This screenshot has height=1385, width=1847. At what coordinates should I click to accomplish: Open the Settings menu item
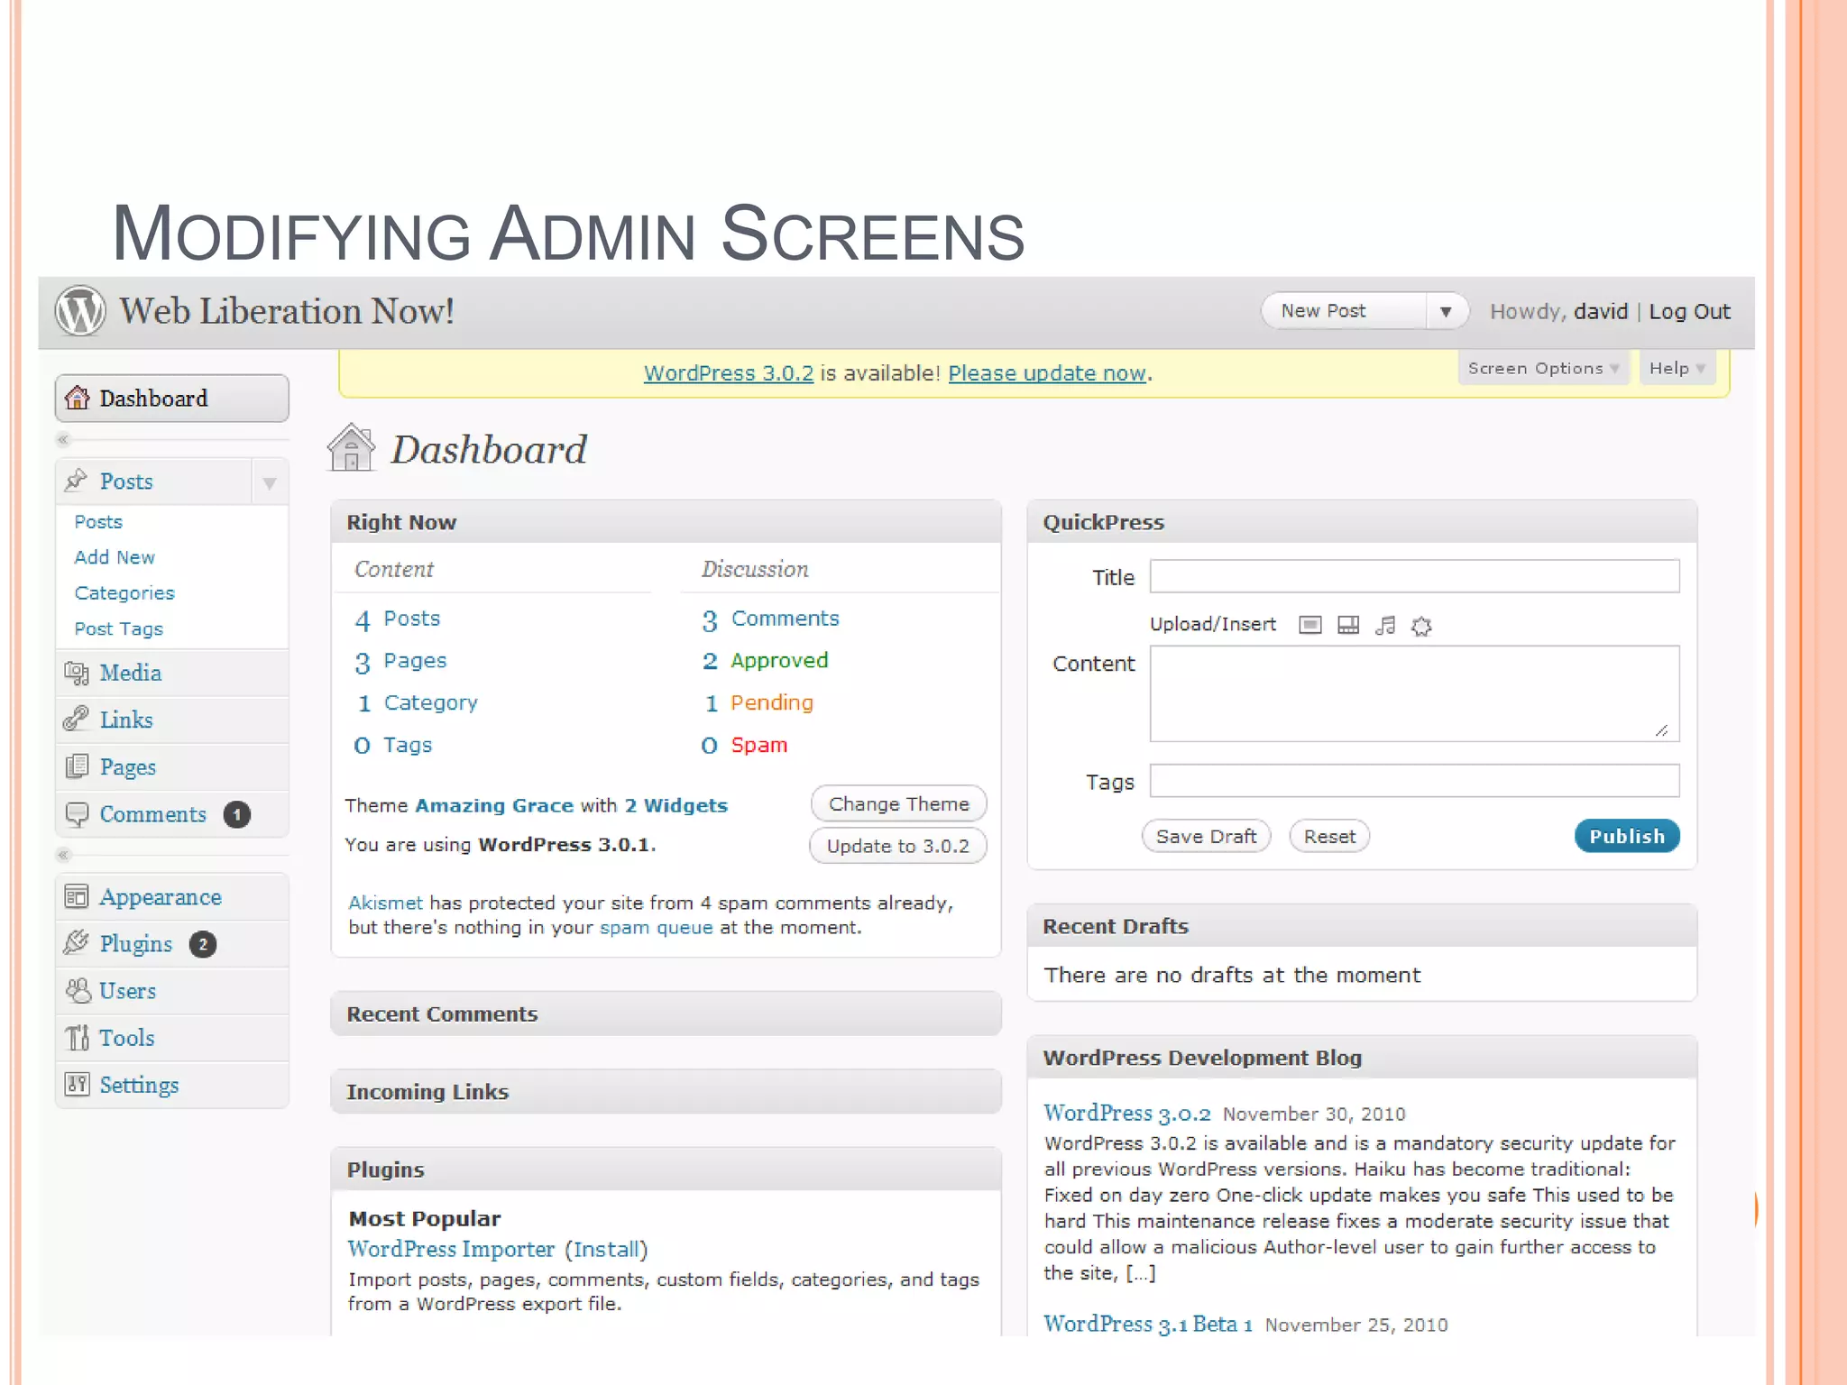pos(171,1084)
